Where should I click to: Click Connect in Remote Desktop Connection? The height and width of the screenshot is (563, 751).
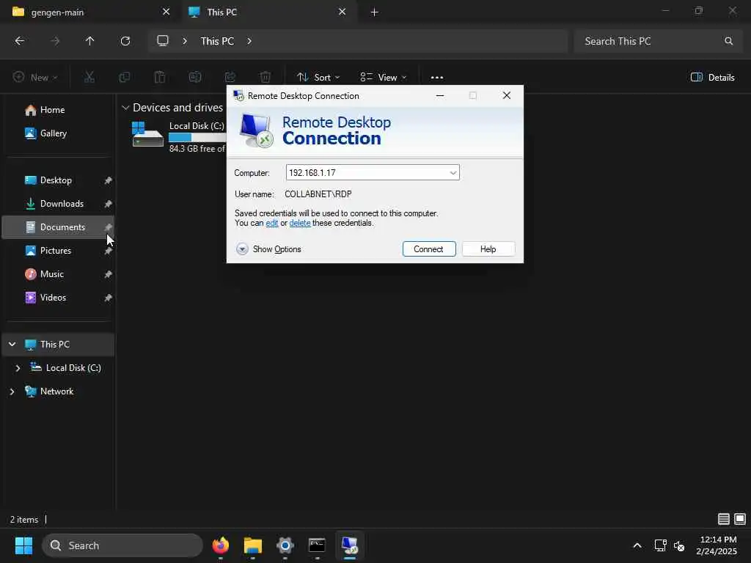pyautogui.click(x=428, y=249)
